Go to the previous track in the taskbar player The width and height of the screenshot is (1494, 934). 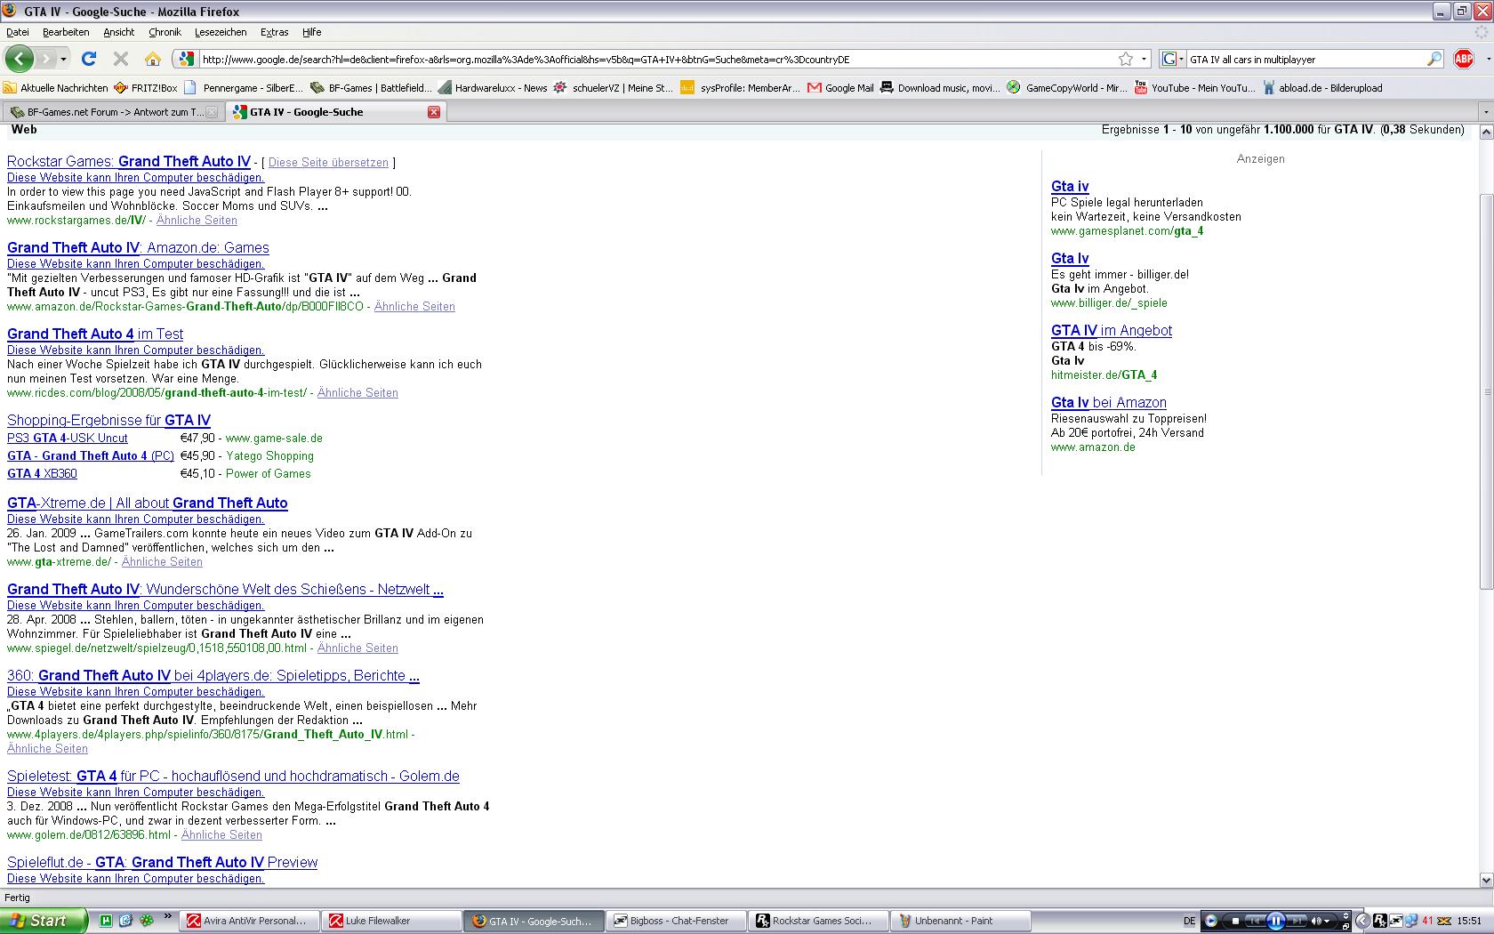click(x=1254, y=921)
